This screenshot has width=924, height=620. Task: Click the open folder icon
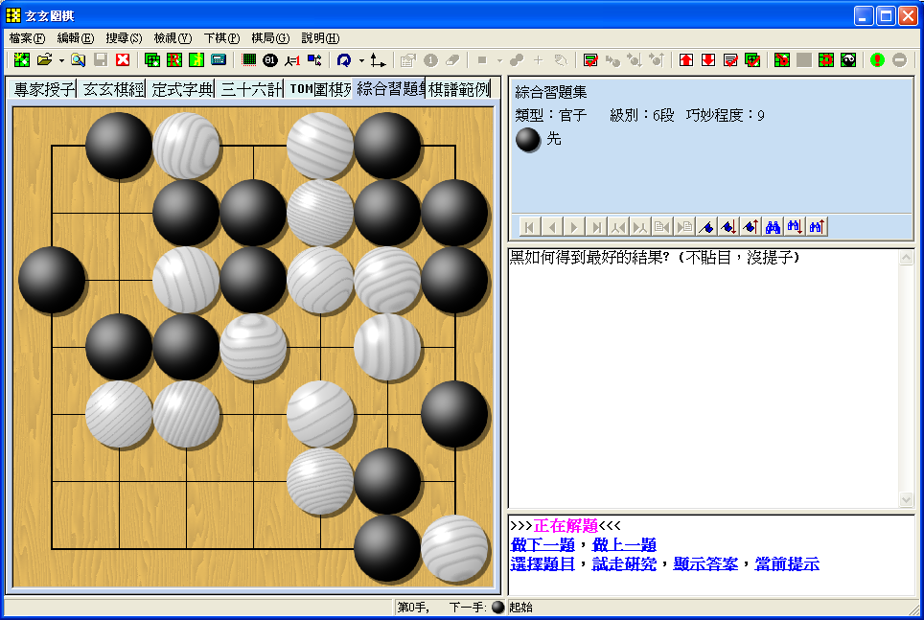click(x=44, y=60)
